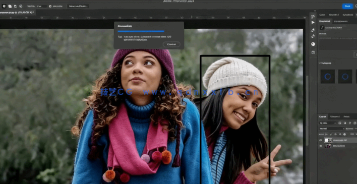357x184 pixels.
Task: Click the Lock position icon
Action: [x=335, y=135]
